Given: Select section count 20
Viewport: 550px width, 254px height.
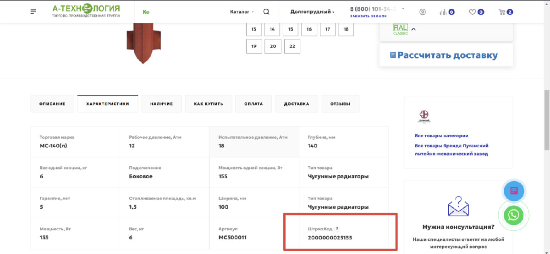Looking at the screenshot, I should click(x=273, y=46).
